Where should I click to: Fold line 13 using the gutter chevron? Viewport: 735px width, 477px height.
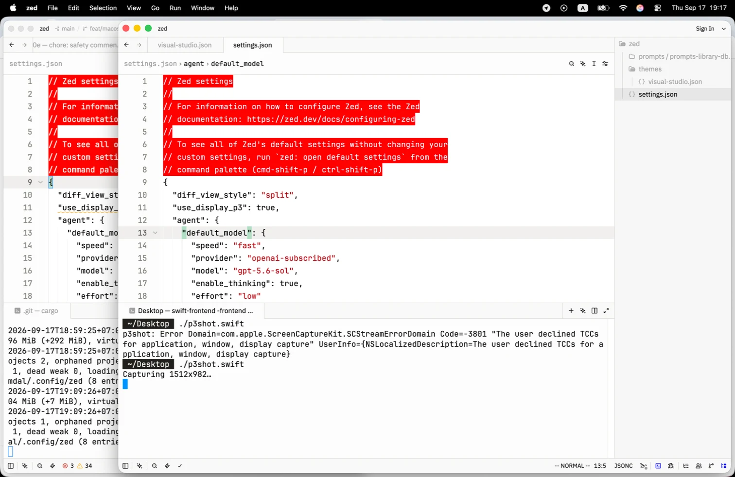[x=155, y=233]
